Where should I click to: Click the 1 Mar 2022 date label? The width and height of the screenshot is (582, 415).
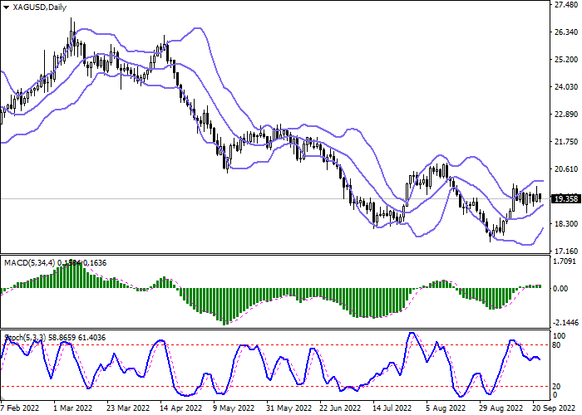(x=71, y=408)
